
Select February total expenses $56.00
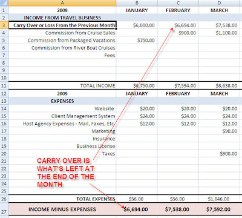178,199
